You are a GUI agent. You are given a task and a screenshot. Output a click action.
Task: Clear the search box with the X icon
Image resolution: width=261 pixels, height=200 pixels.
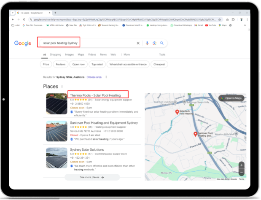pos(138,43)
